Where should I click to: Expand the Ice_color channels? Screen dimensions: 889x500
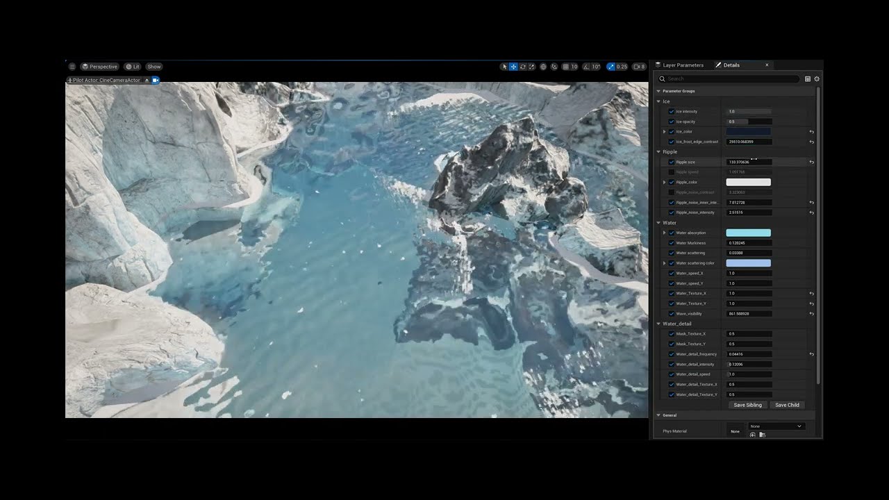pos(665,132)
